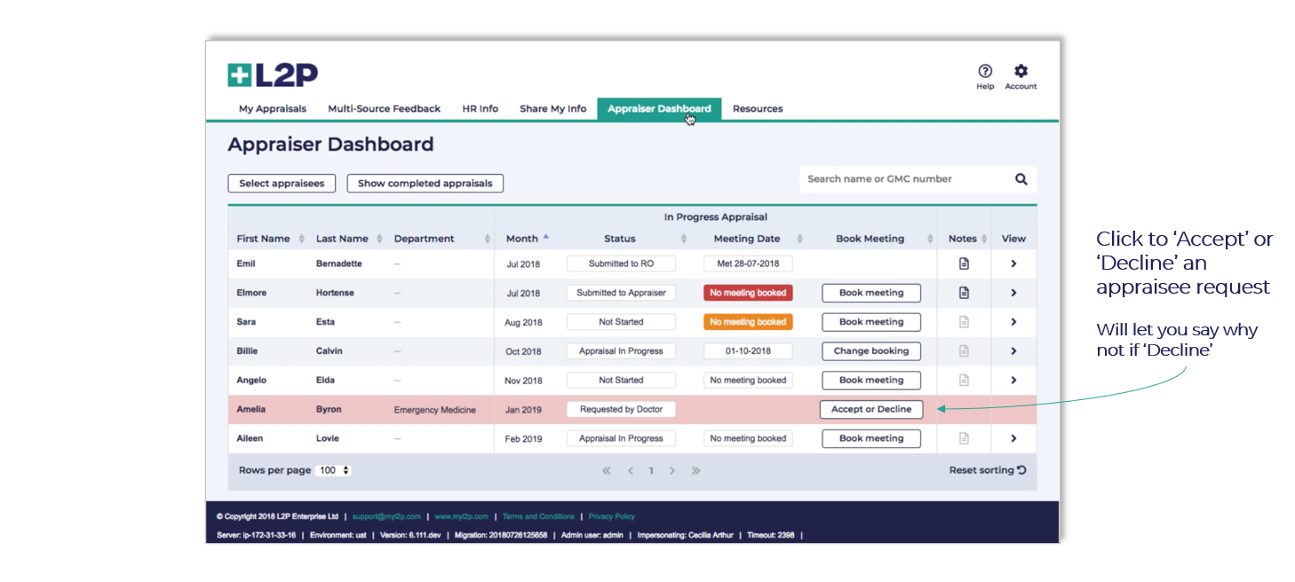
Task: Switch to My Appraisals tab
Action: click(273, 109)
